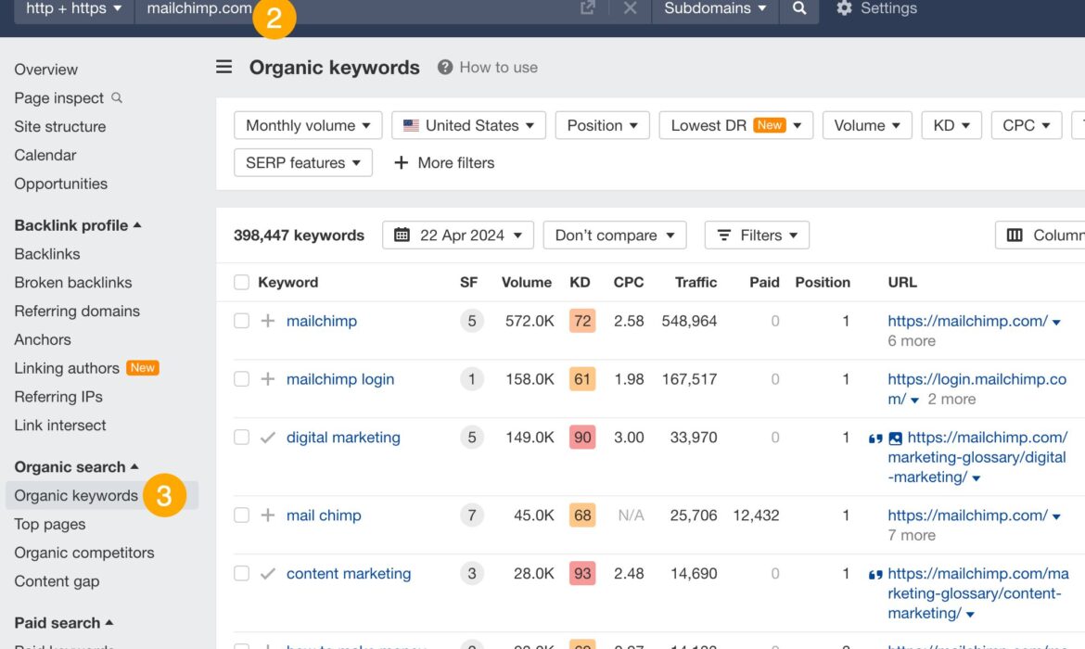Image resolution: width=1085 pixels, height=649 pixels.
Task: Open the login.mailchimp.com URL link
Action: (977, 388)
